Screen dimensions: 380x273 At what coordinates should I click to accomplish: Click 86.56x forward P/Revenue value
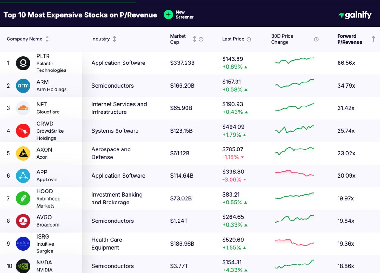point(346,63)
